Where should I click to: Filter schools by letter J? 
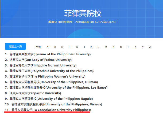pos(84,47)
